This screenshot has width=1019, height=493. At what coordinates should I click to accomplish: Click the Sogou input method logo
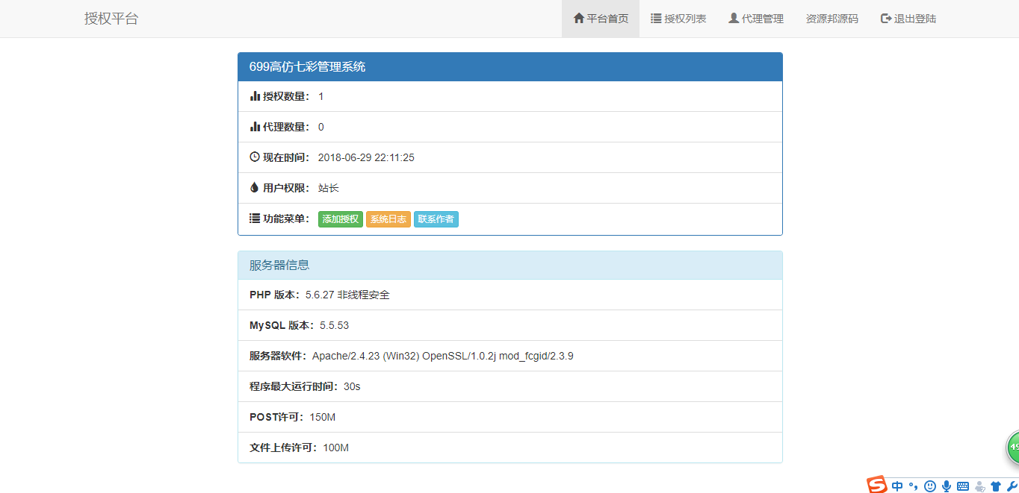click(x=877, y=485)
